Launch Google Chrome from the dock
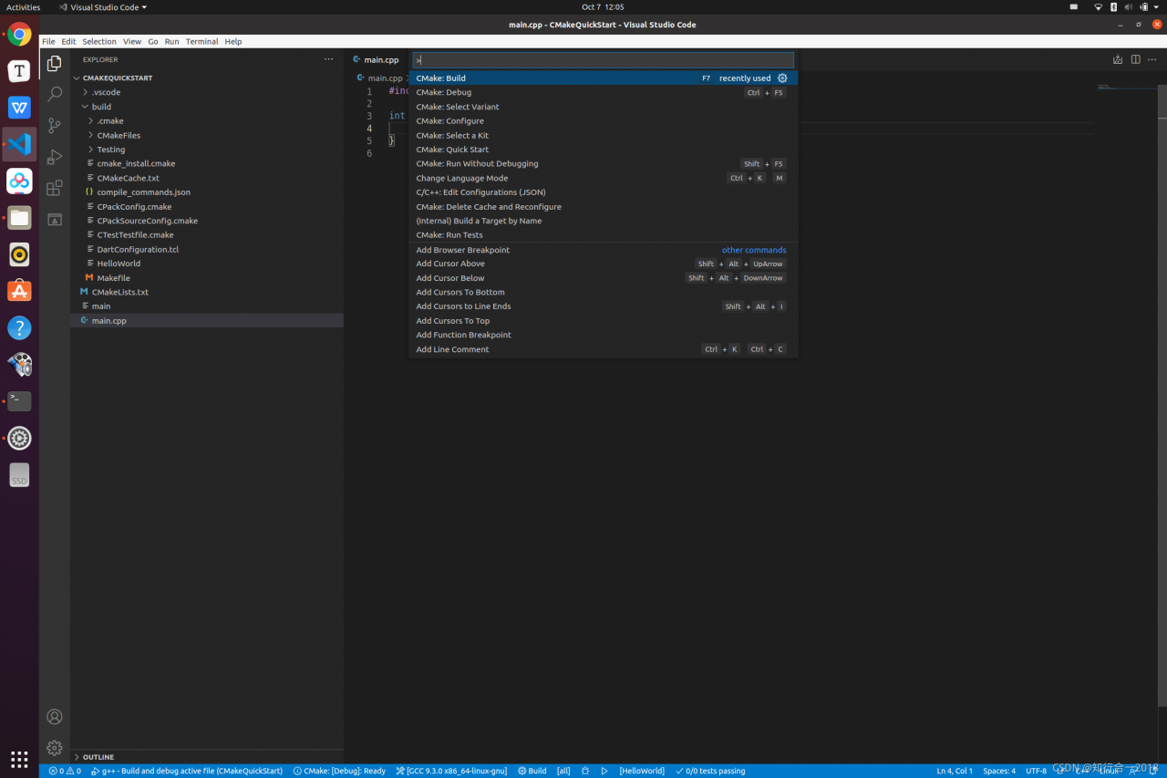This screenshot has width=1167, height=778. click(19, 35)
